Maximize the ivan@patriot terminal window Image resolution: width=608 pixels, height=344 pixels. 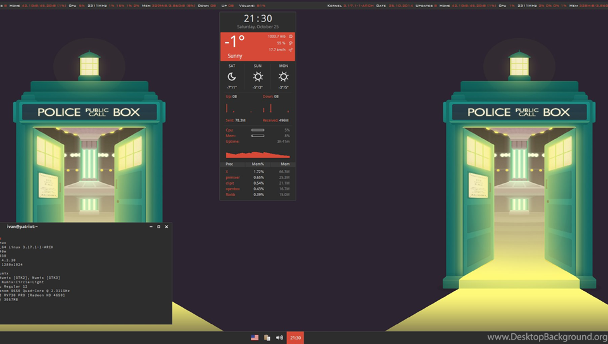(158, 226)
